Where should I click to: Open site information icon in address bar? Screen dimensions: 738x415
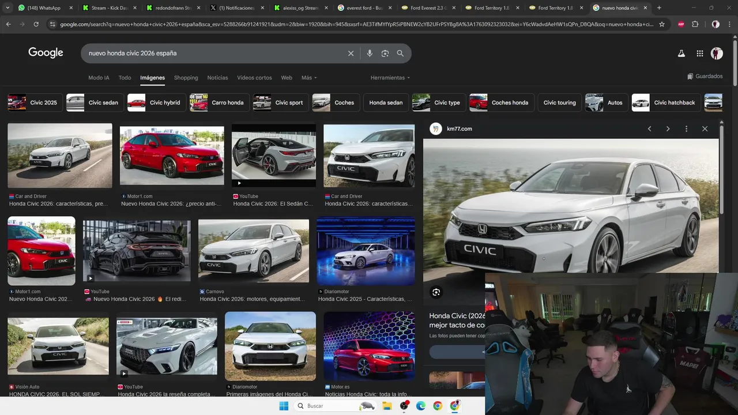point(52,24)
